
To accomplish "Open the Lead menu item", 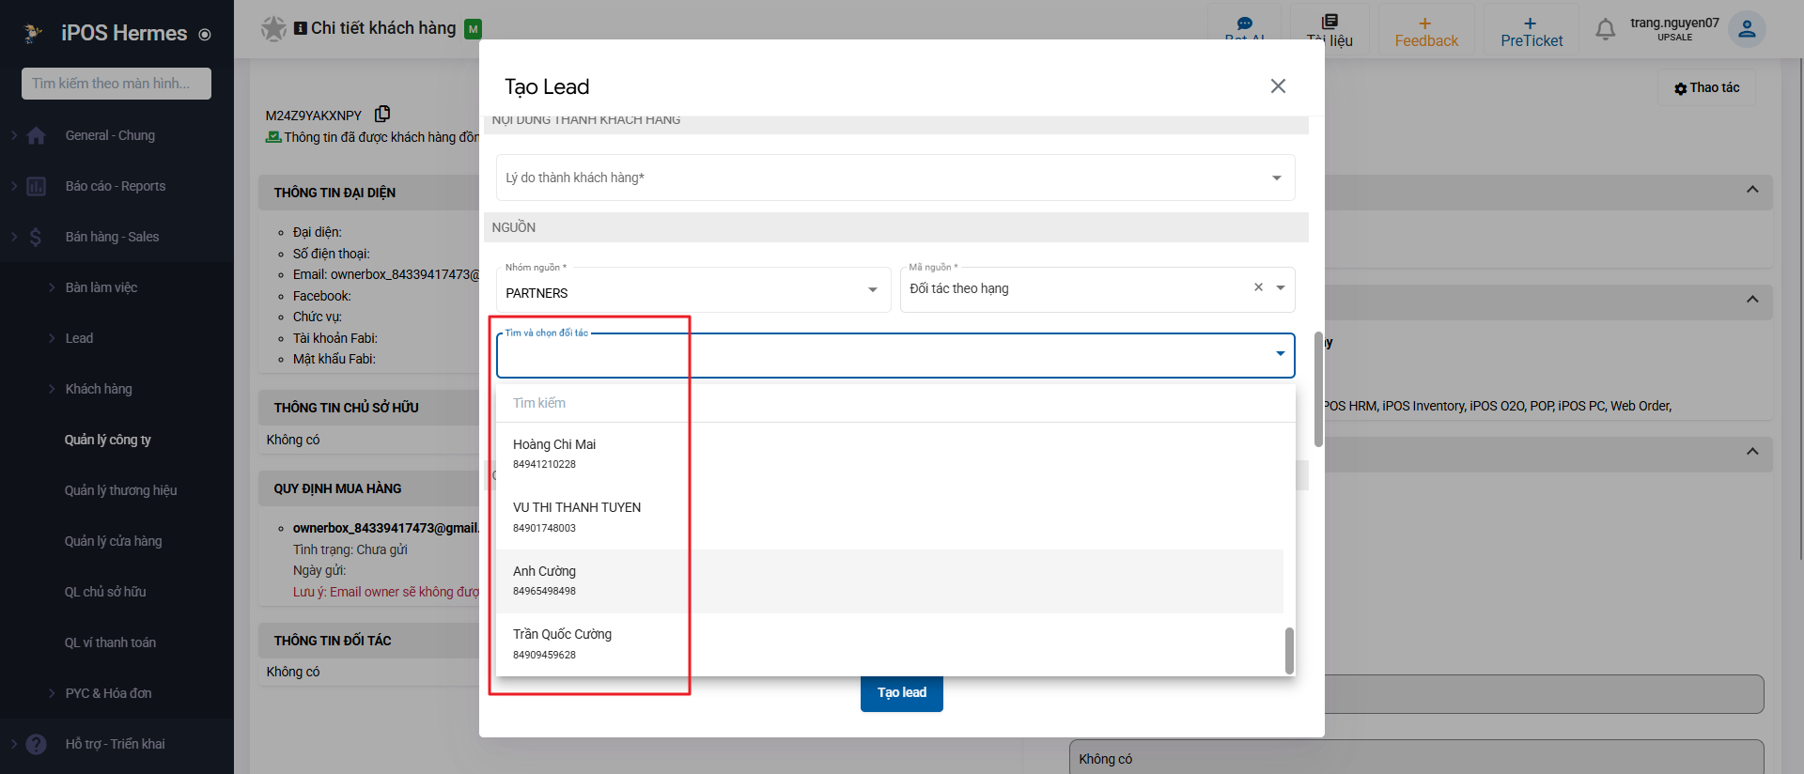I will click(x=79, y=338).
